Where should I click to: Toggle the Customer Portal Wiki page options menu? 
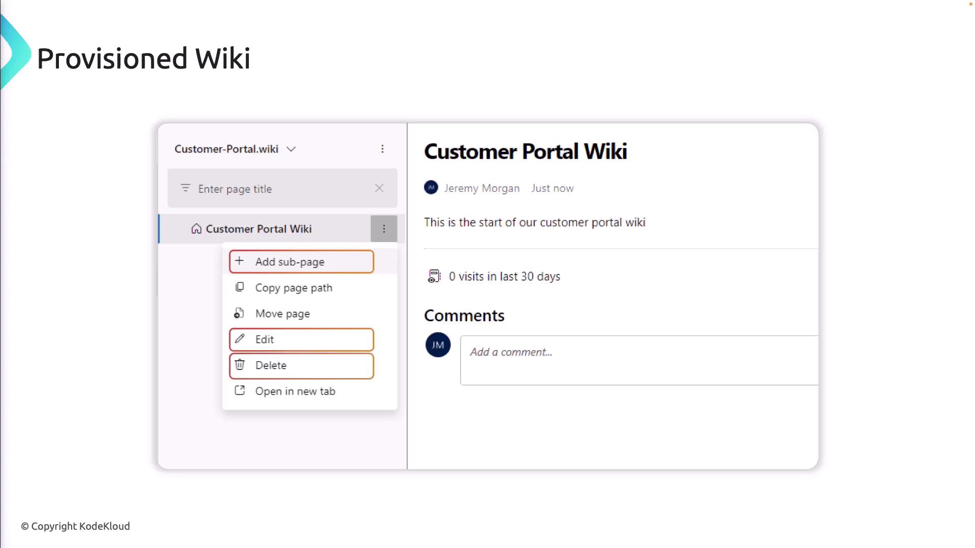(x=384, y=229)
